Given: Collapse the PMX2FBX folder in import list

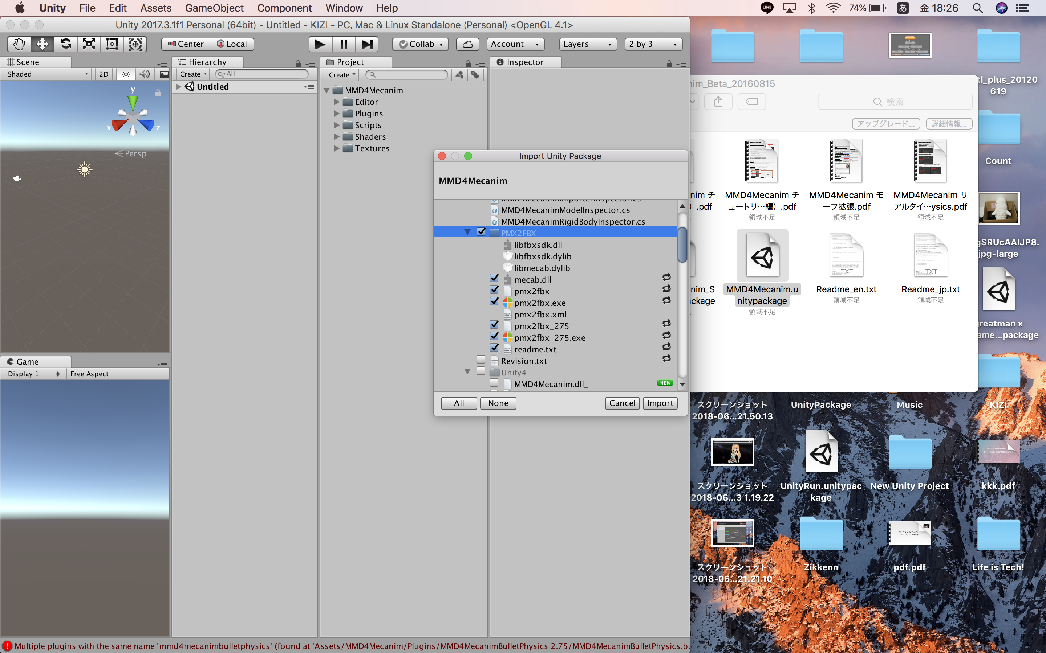Looking at the screenshot, I should point(468,233).
